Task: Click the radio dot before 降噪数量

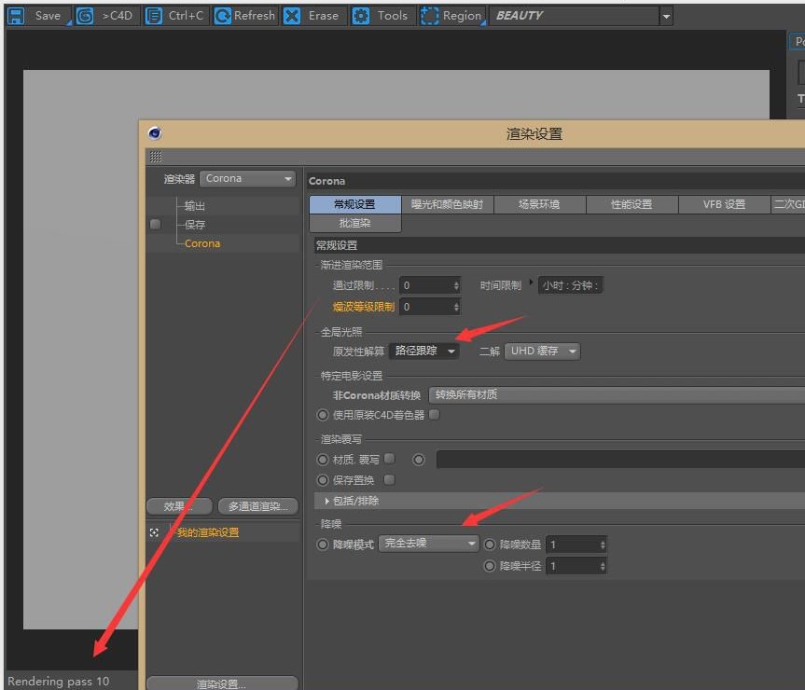Action: click(490, 545)
